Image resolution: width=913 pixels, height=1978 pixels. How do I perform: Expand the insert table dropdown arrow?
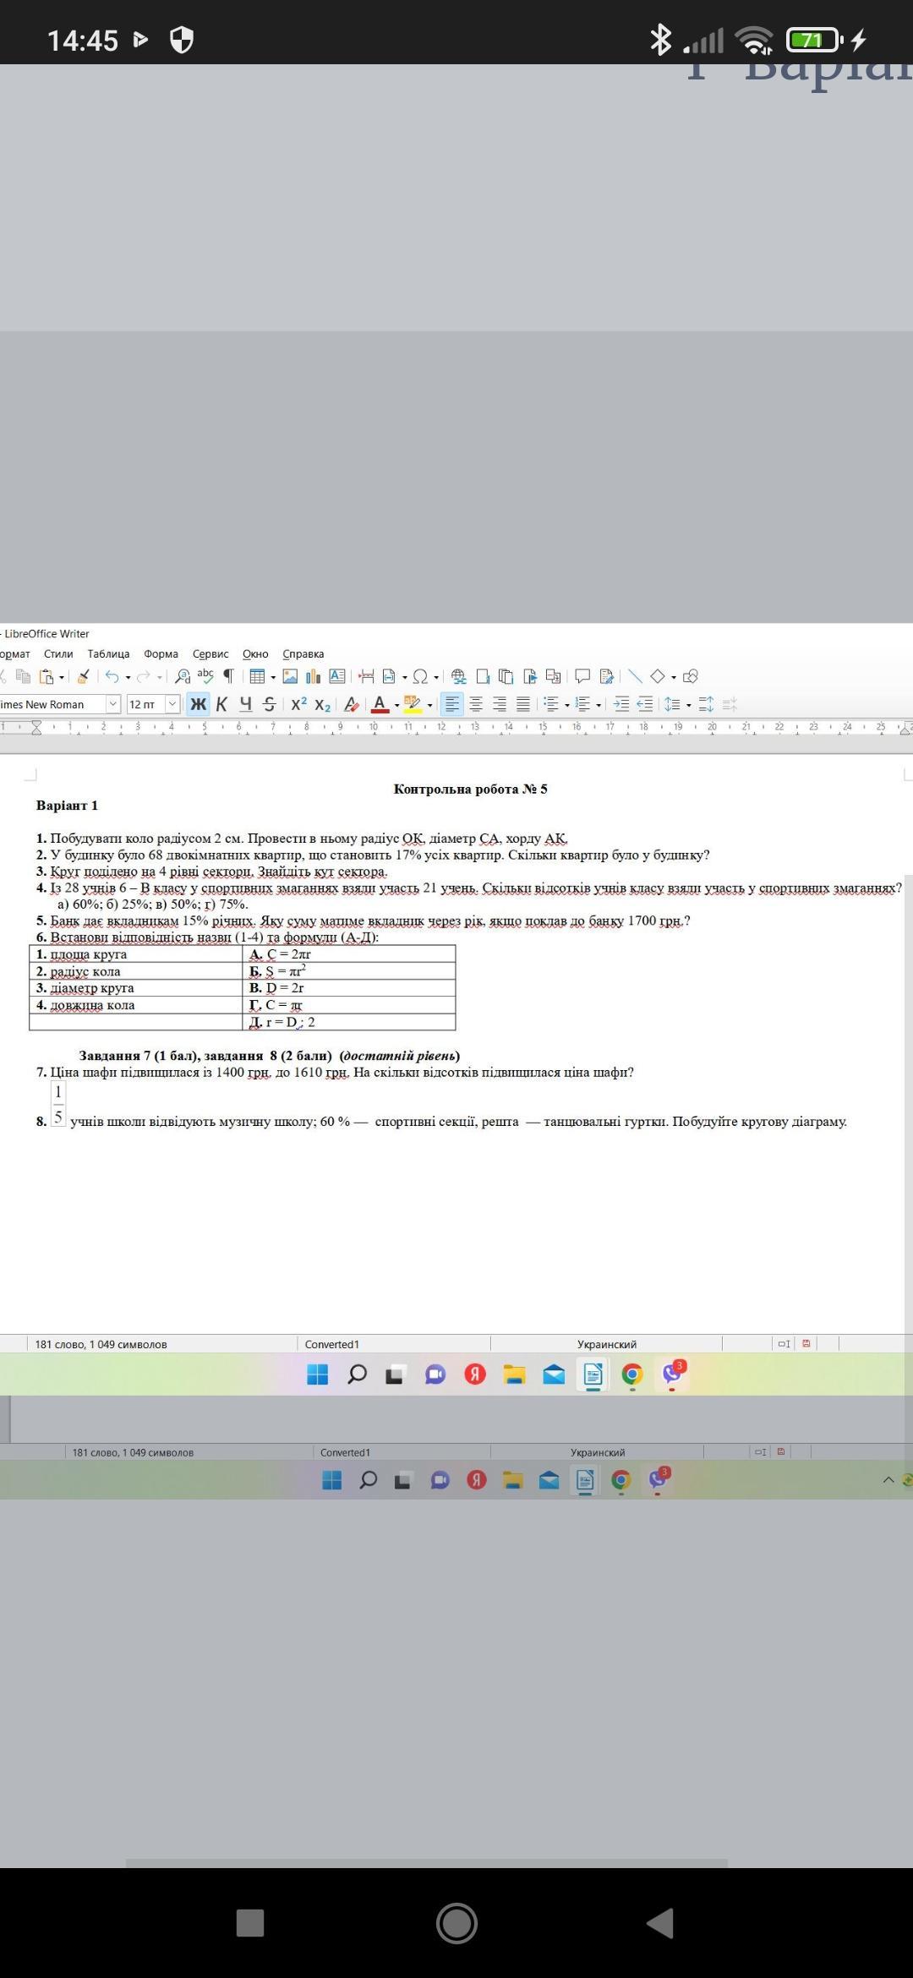(x=273, y=677)
